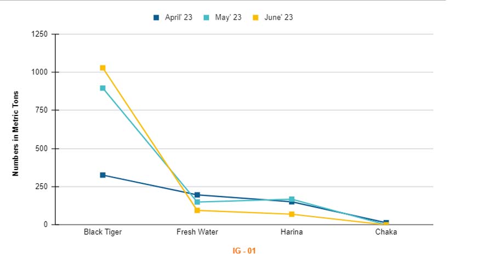The width and height of the screenshot is (478, 268).
Task: Click the orange IG - 01 caption
Action: [x=244, y=250]
